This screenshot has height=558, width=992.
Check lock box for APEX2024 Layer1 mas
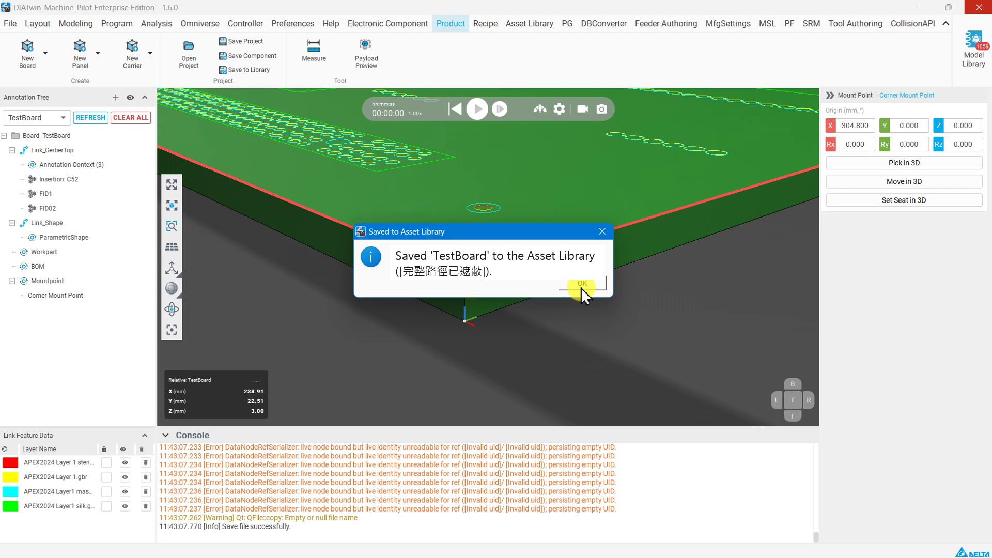(106, 492)
